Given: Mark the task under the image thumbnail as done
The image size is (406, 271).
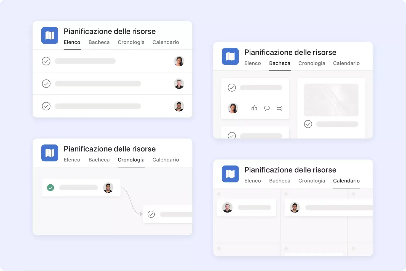Looking at the screenshot, I should 308,124.
